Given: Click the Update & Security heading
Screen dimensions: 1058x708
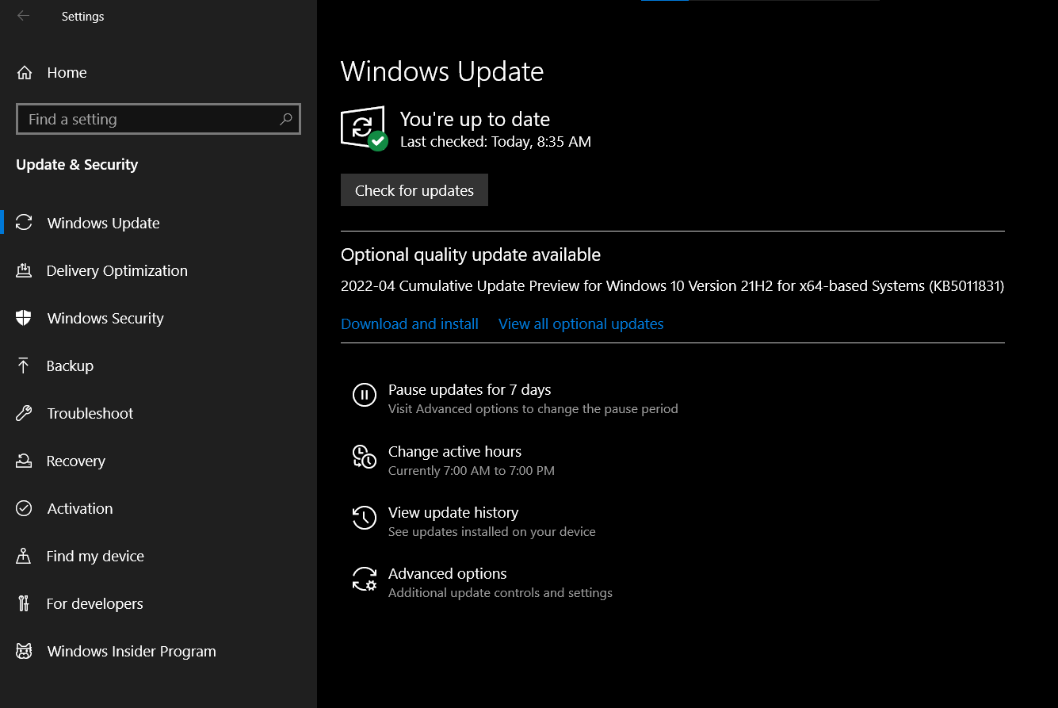Looking at the screenshot, I should [77, 164].
